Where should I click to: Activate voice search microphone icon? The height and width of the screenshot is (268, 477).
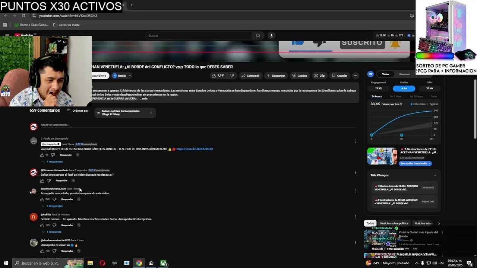pyautogui.click(x=271, y=36)
